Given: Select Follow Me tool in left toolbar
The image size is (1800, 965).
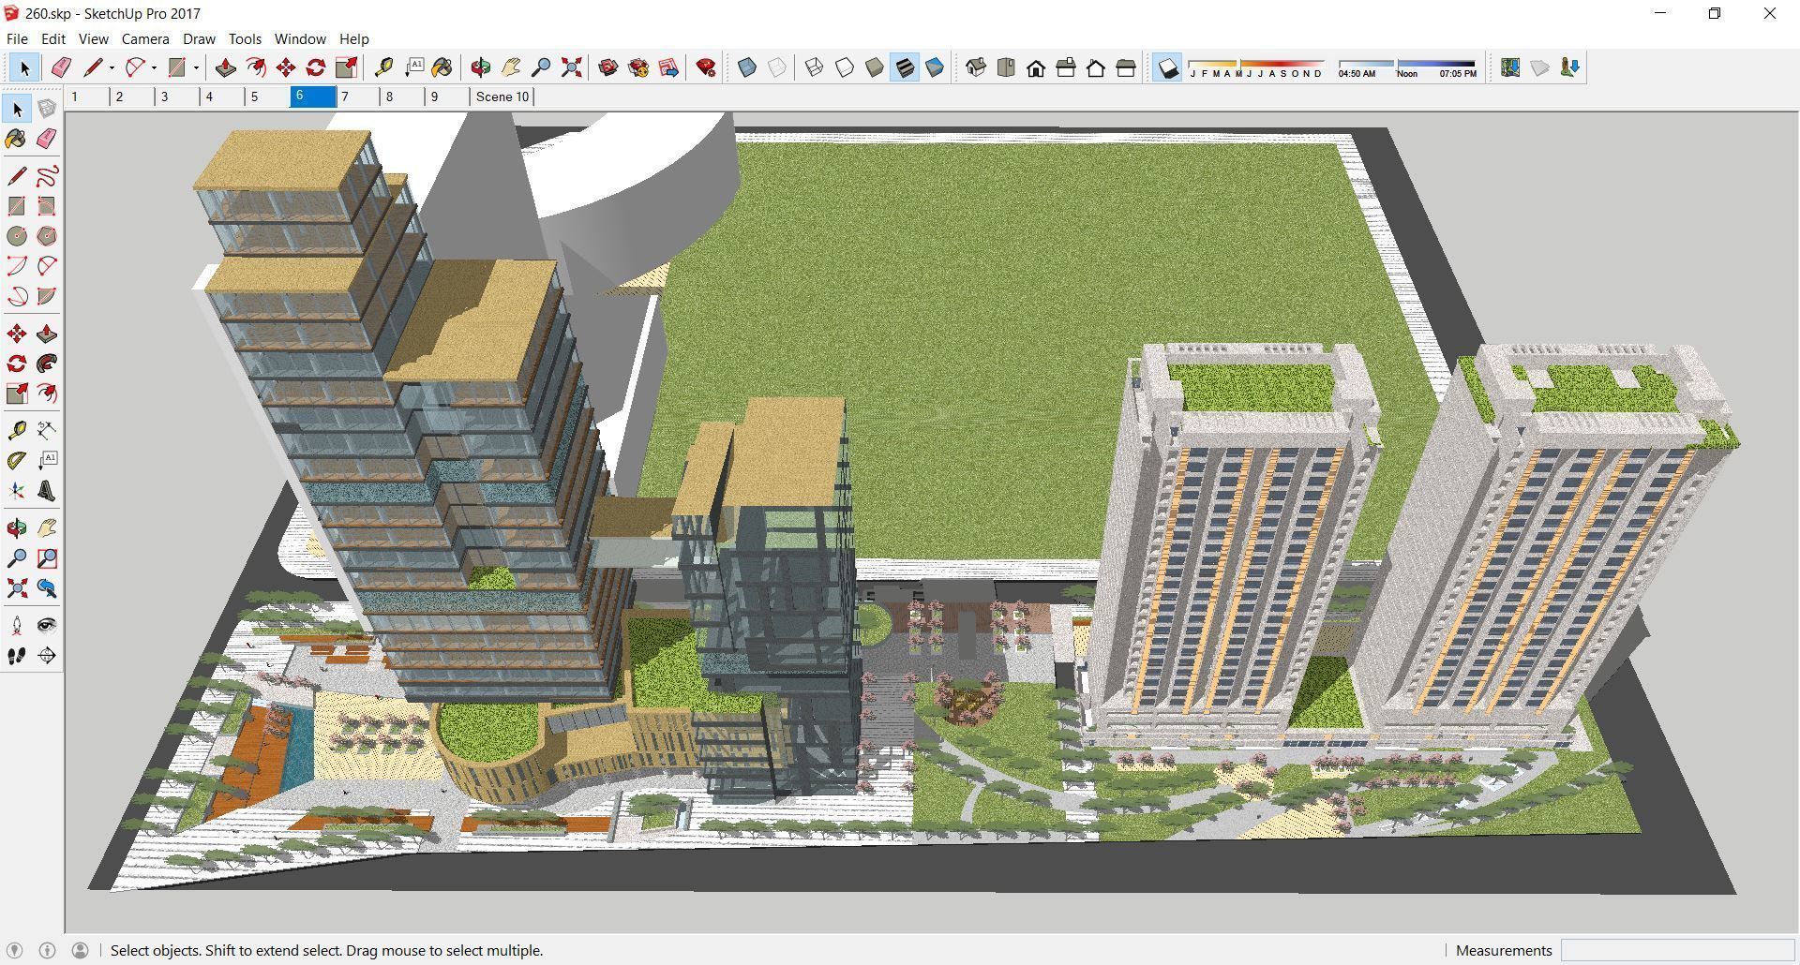Looking at the screenshot, I should click(x=47, y=364).
